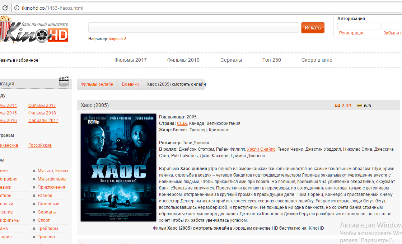Open genre Музыка, Клипы
The height and width of the screenshot is (244, 402).
[53, 171]
